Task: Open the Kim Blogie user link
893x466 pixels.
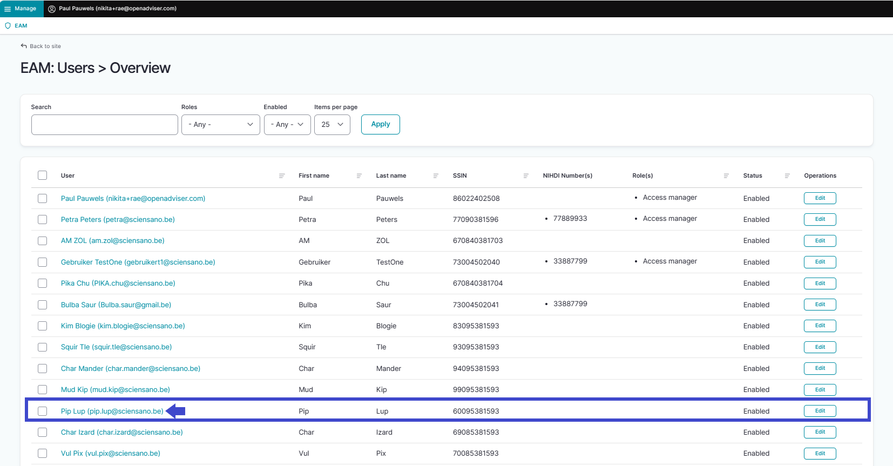Action: (x=123, y=326)
